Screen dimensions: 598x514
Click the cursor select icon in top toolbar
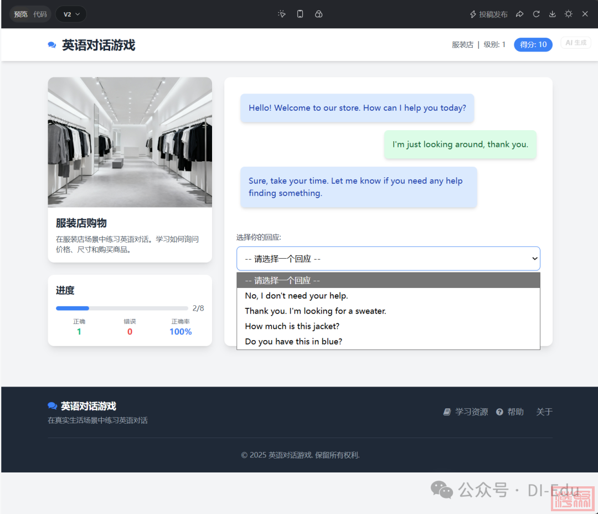pyautogui.click(x=282, y=14)
